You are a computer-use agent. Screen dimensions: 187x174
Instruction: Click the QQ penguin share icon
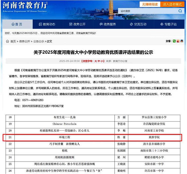click(182, 41)
